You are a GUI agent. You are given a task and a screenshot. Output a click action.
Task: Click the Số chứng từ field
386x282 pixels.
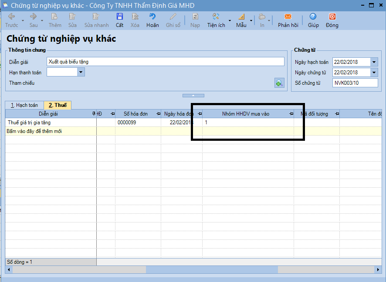pyautogui.click(x=355, y=83)
